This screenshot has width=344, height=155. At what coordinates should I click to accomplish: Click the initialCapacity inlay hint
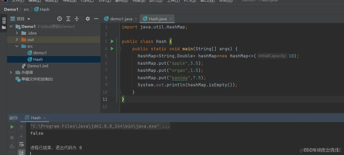[272, 56]
